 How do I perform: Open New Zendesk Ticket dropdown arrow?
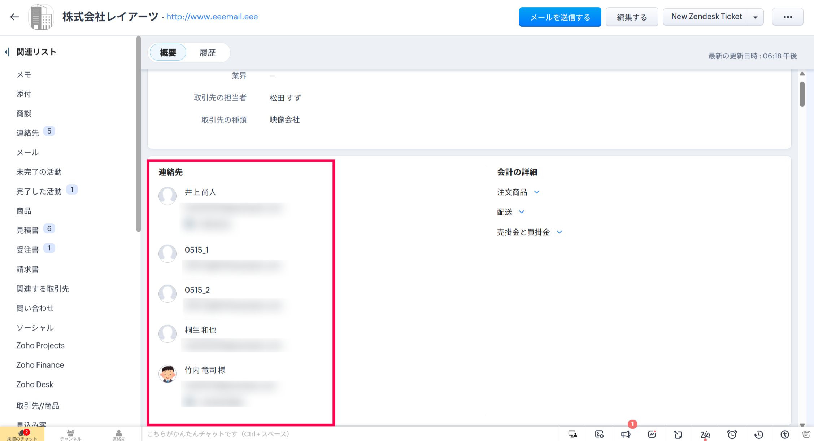[755, 17]
